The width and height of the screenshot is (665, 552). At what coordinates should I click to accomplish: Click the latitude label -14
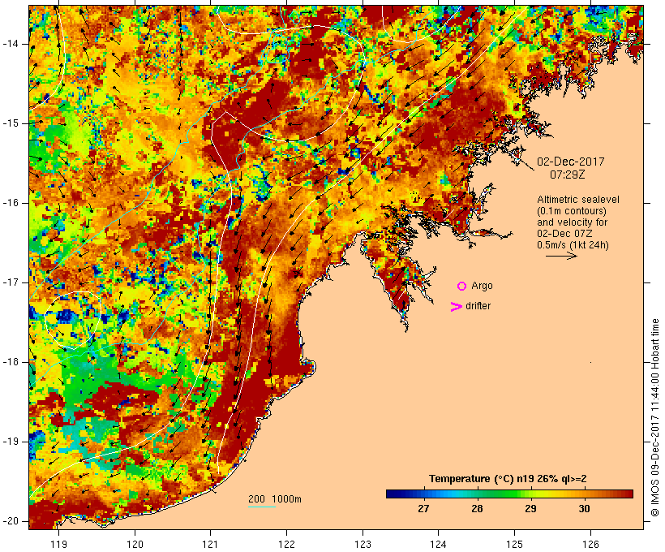point(10,44)
